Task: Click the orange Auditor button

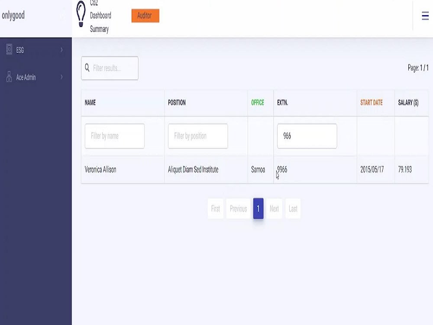Action: point(145,16)
